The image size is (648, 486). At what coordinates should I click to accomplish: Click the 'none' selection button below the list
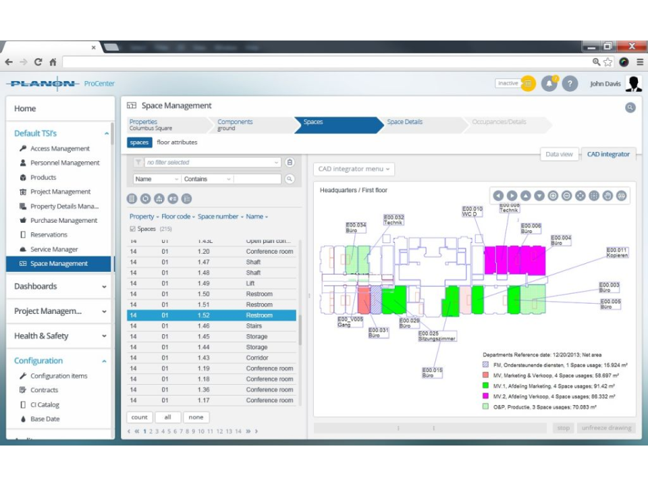tap(196, 417)
